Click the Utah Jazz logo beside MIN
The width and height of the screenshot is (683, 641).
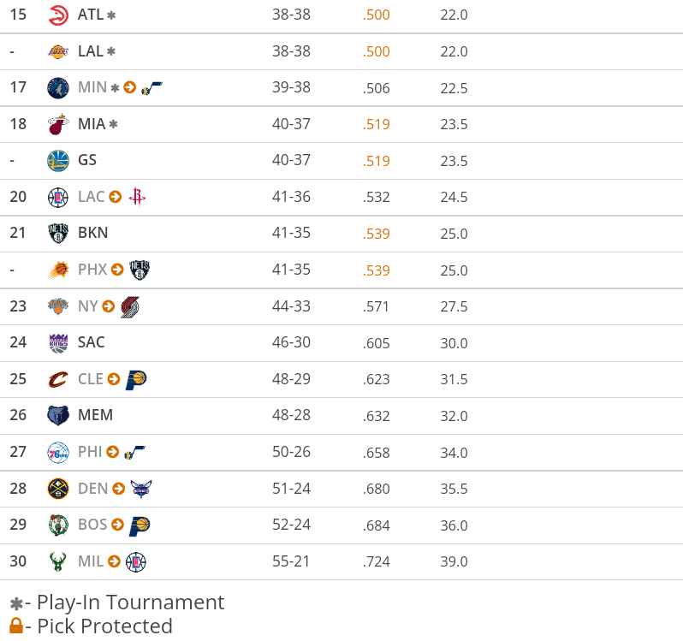pyautogui.click(x=151, y=87)
